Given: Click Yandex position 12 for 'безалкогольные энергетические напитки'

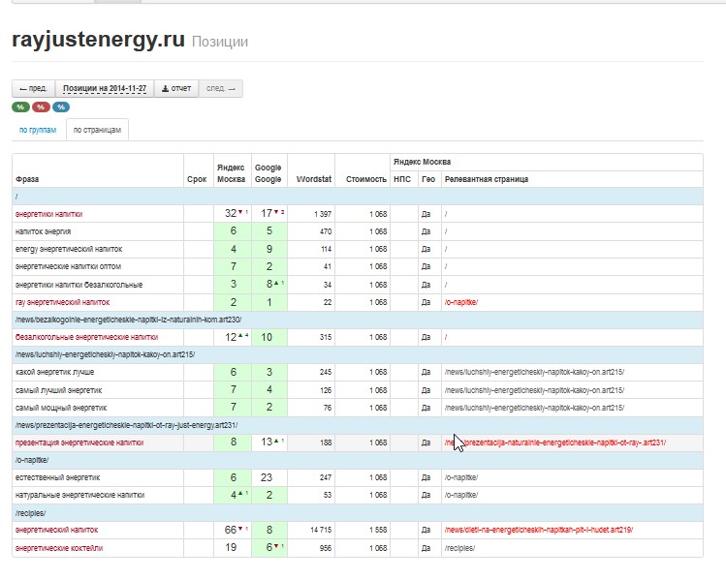Looking at the screenshot, I should coord(231,337).
